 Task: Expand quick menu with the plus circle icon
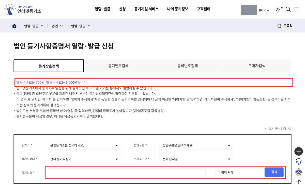299,152
